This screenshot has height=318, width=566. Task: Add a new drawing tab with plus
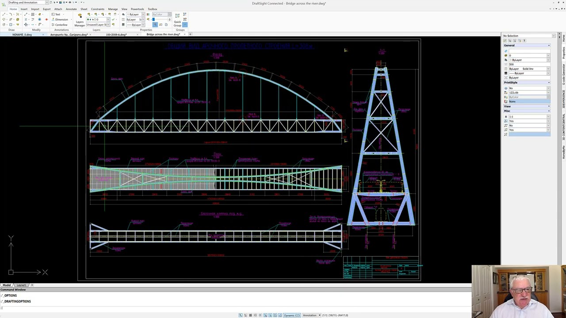tap(190, 34)
